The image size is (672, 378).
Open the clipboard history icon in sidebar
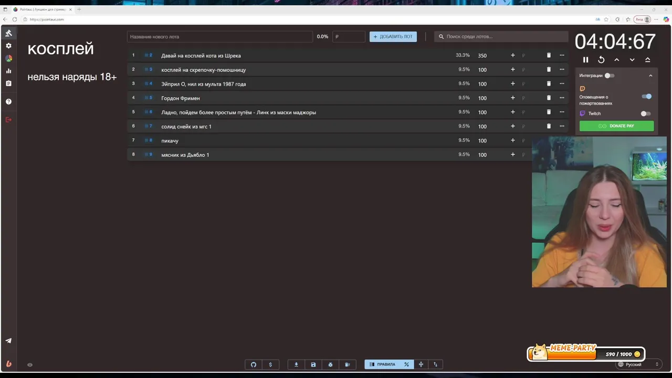[x=8, y=83]
